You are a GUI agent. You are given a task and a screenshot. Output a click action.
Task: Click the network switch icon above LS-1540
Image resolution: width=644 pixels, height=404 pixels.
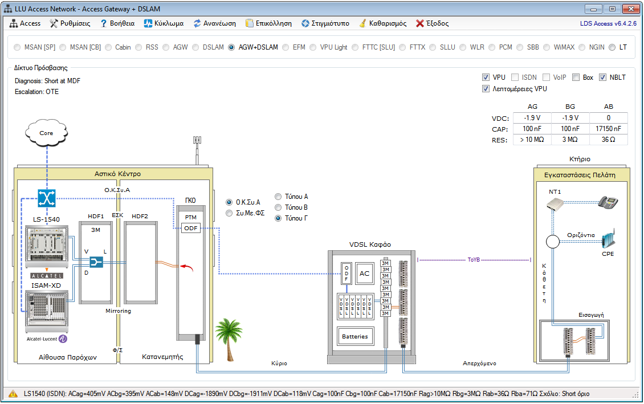(x=45, y=198)
